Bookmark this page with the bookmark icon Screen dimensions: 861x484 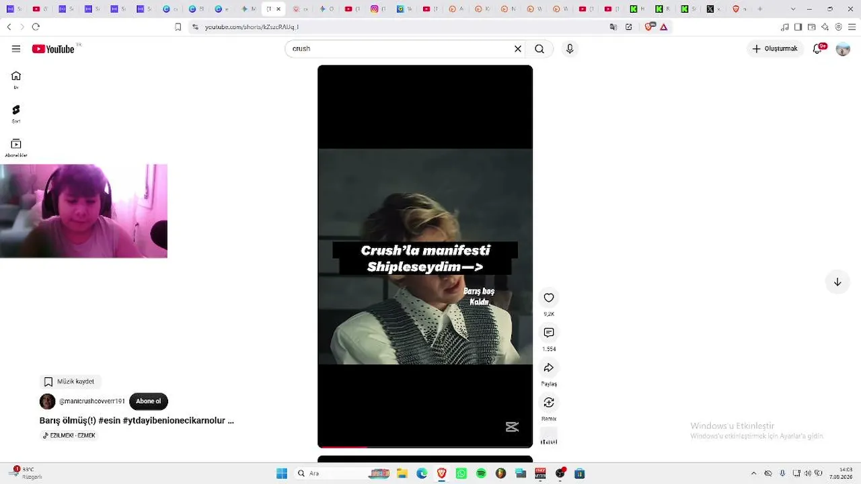point(178,27)
